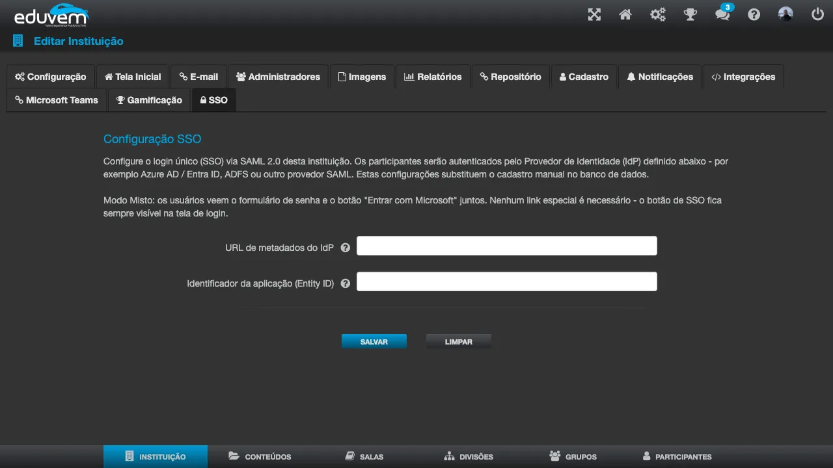Open INSTITUIÇÃO in the bottom navigation
The image size is (833, 468).
coord(156,456)
